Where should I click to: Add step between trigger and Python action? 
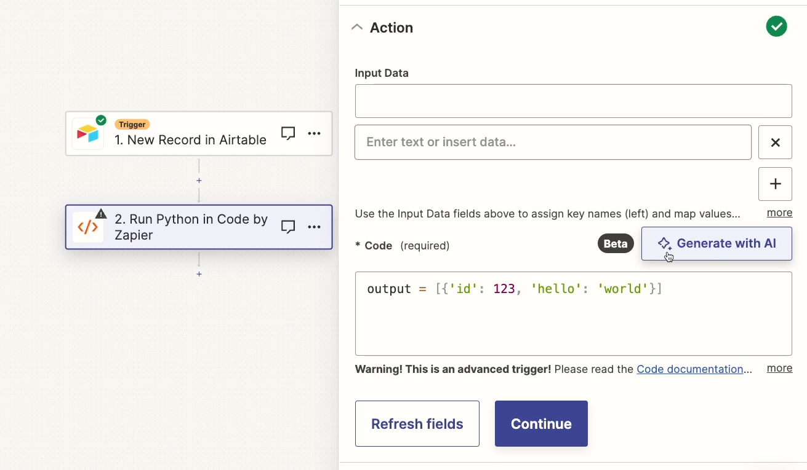coord(199,181)
